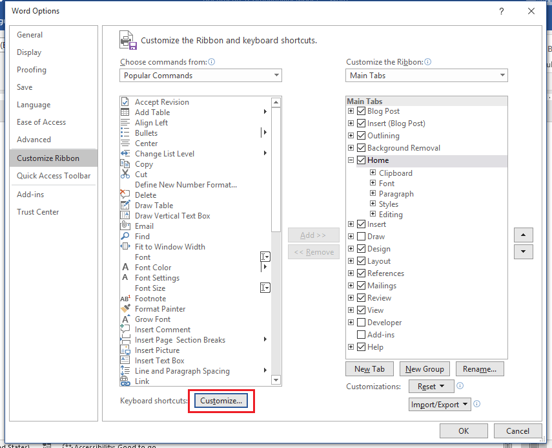Screen dimensions: 552x448
Task: Click the Help question mark button
Action: [x=501, y=11]
